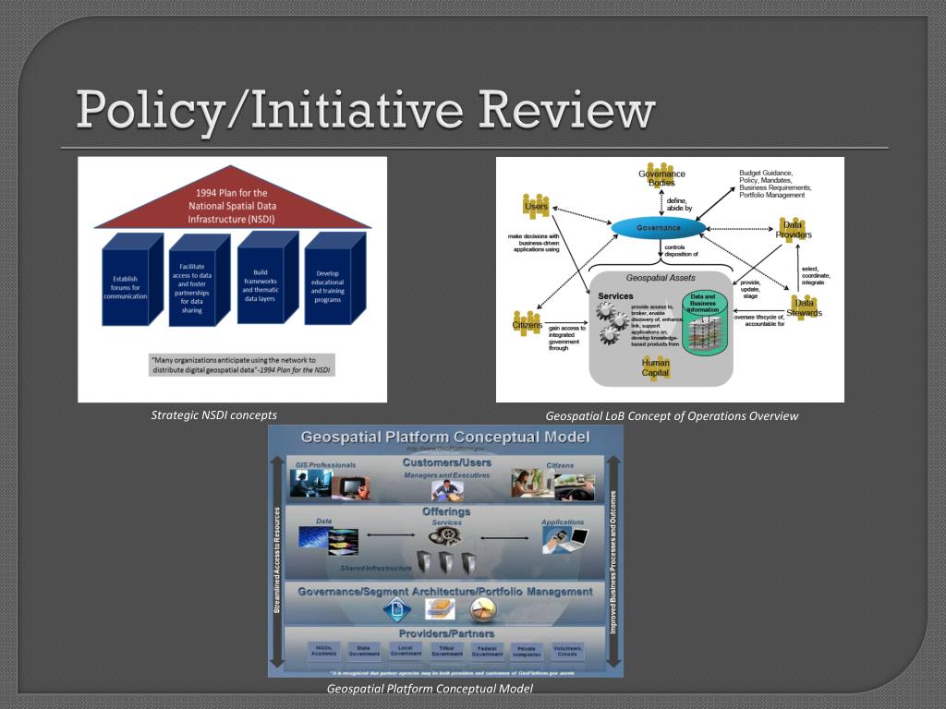Click the Improved Business Processes and Outcomes arrow
Screen dimensions: 946x709
pyautogui.click(x=613, y=562)
